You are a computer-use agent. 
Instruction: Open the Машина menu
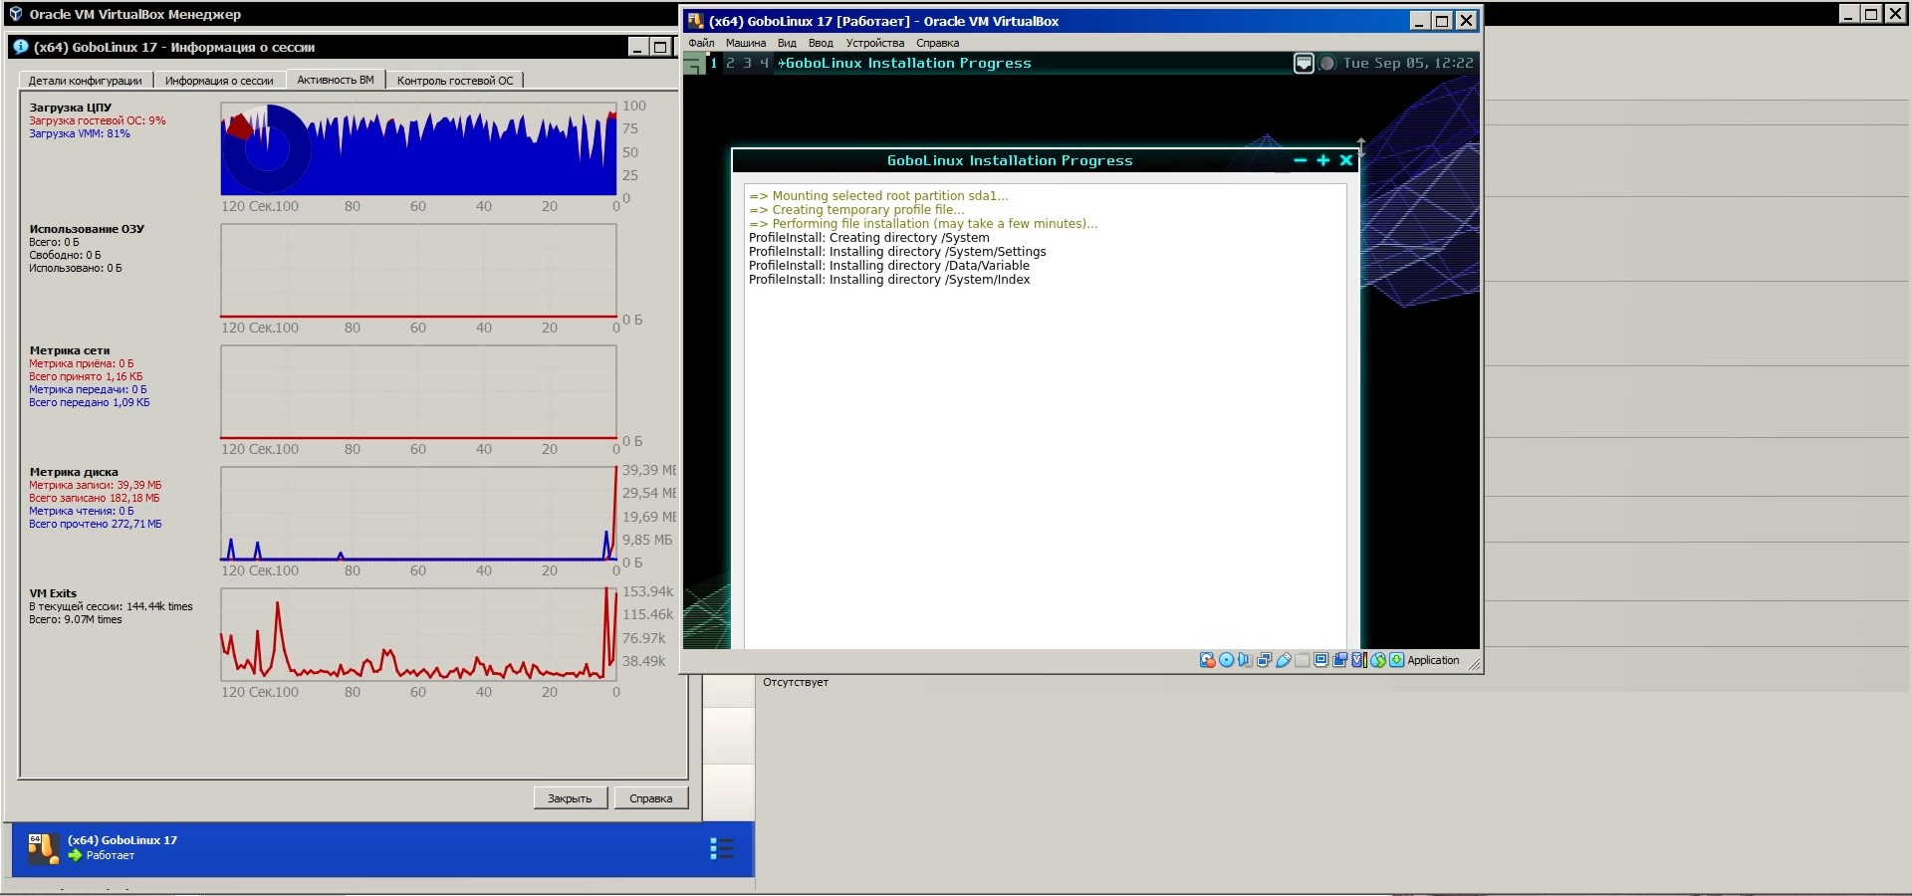coord(745,43)
